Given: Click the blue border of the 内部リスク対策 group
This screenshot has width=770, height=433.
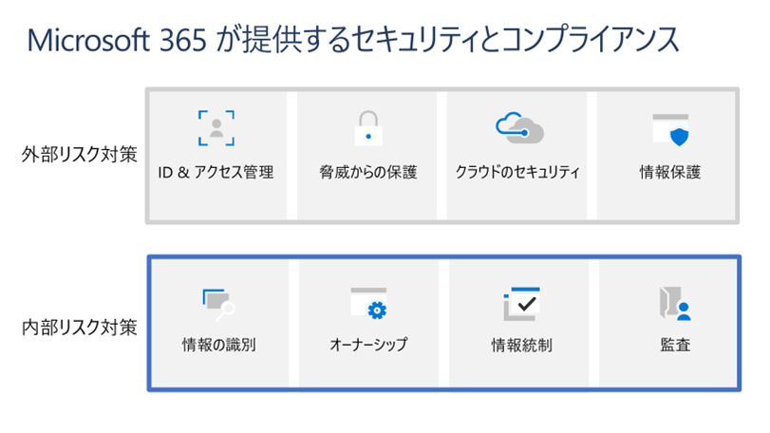Looking at the screenshot, I should pyautogui.click(x=148, y=323).
